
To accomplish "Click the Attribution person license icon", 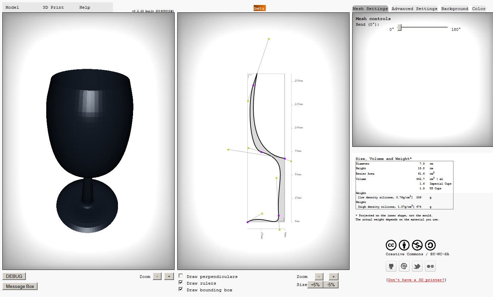I will tap(404, 245).
